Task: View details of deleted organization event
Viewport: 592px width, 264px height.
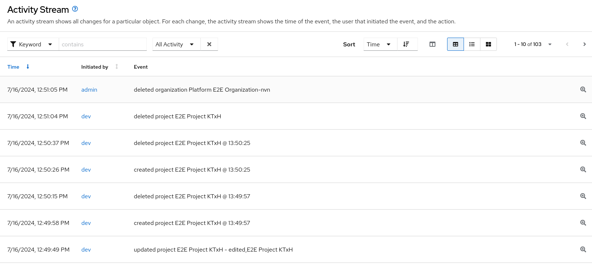Action: coord(583,89)
